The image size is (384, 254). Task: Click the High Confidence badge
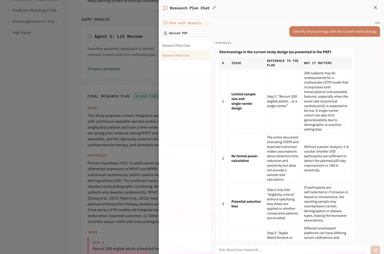point(146,96)
